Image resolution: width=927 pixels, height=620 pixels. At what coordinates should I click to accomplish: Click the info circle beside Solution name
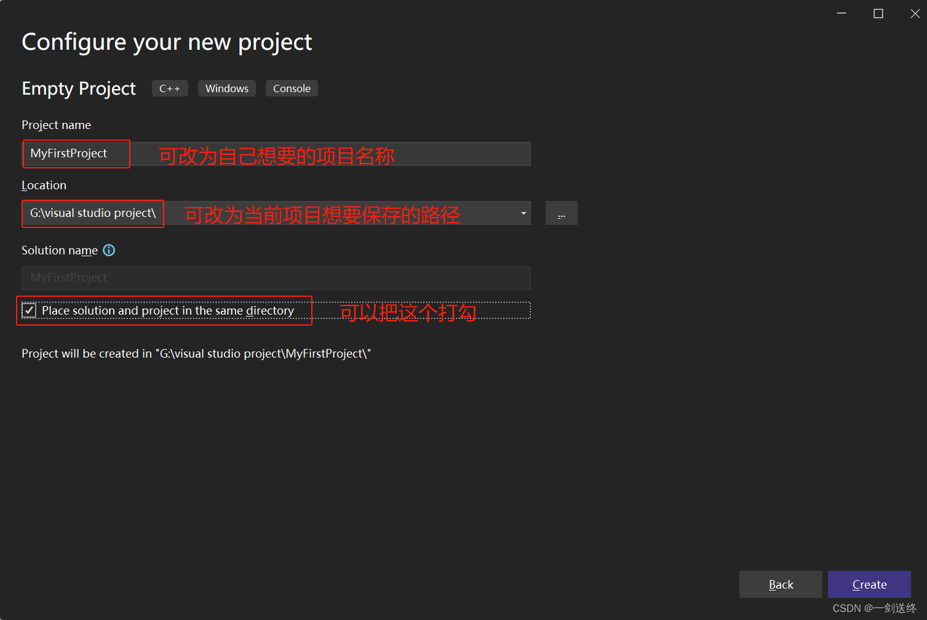(109, 250)
